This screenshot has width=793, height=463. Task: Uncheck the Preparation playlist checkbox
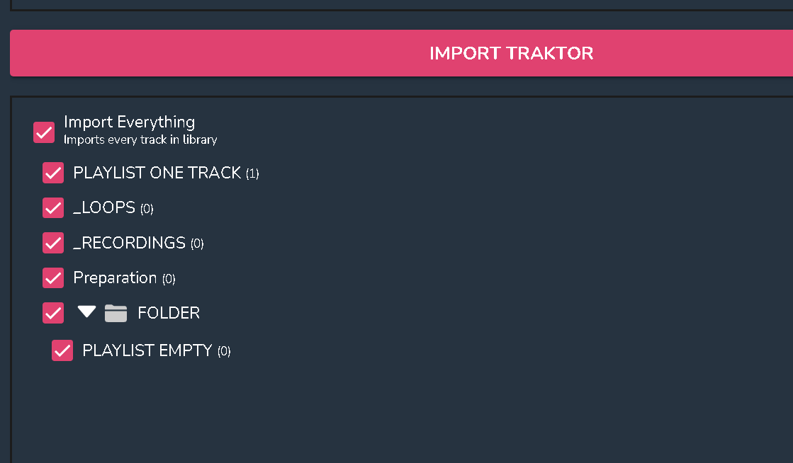[53, 278]
